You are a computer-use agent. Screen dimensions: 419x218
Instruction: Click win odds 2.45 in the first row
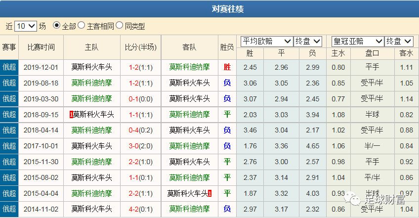click(x=250, y=67)
